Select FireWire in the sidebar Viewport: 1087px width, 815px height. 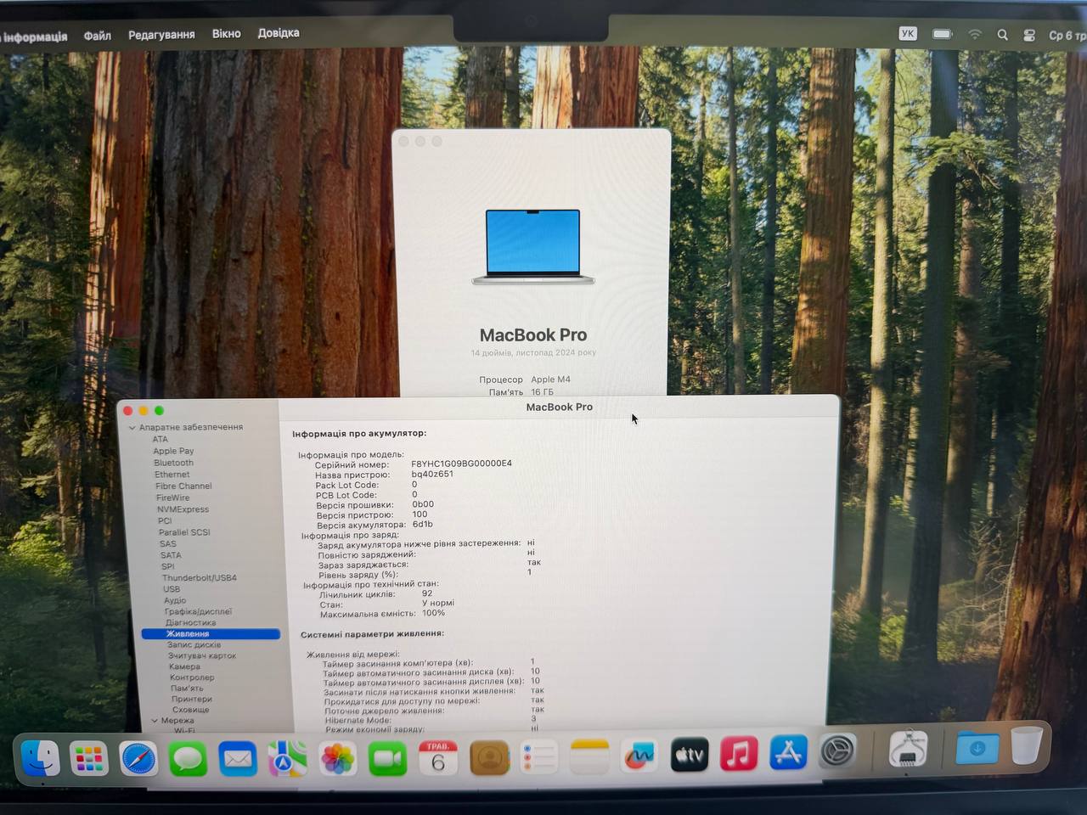click(x=172, y=497)
